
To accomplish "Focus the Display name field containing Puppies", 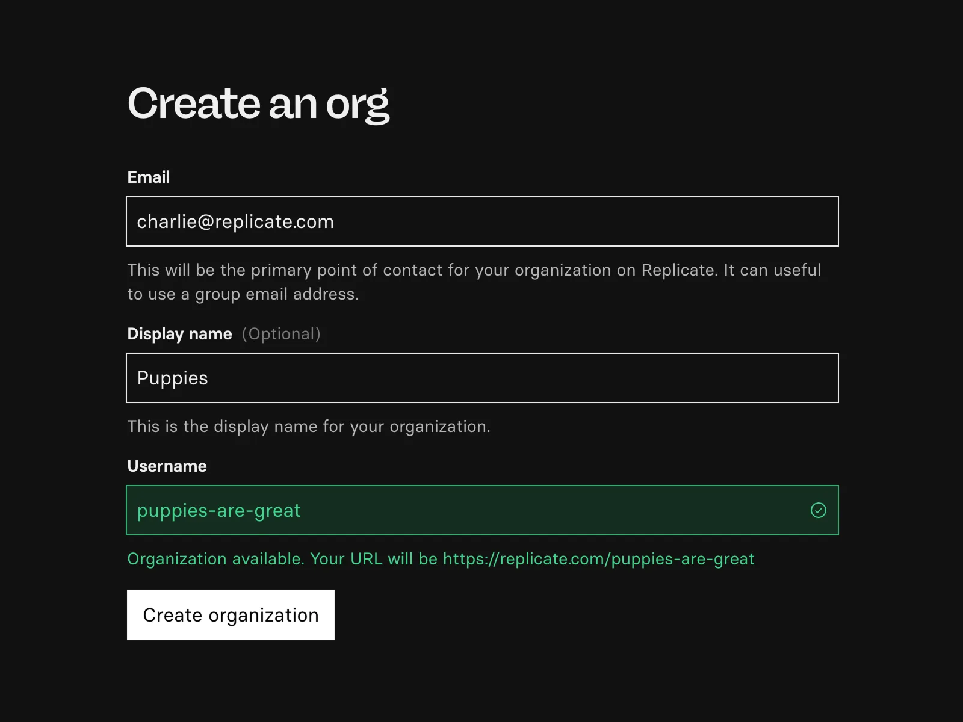I will tap(482, 378).
